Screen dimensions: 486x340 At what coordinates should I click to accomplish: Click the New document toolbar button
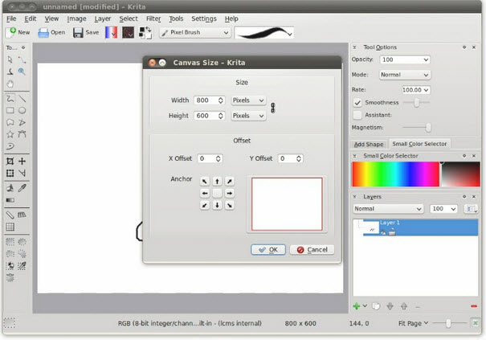18,32
